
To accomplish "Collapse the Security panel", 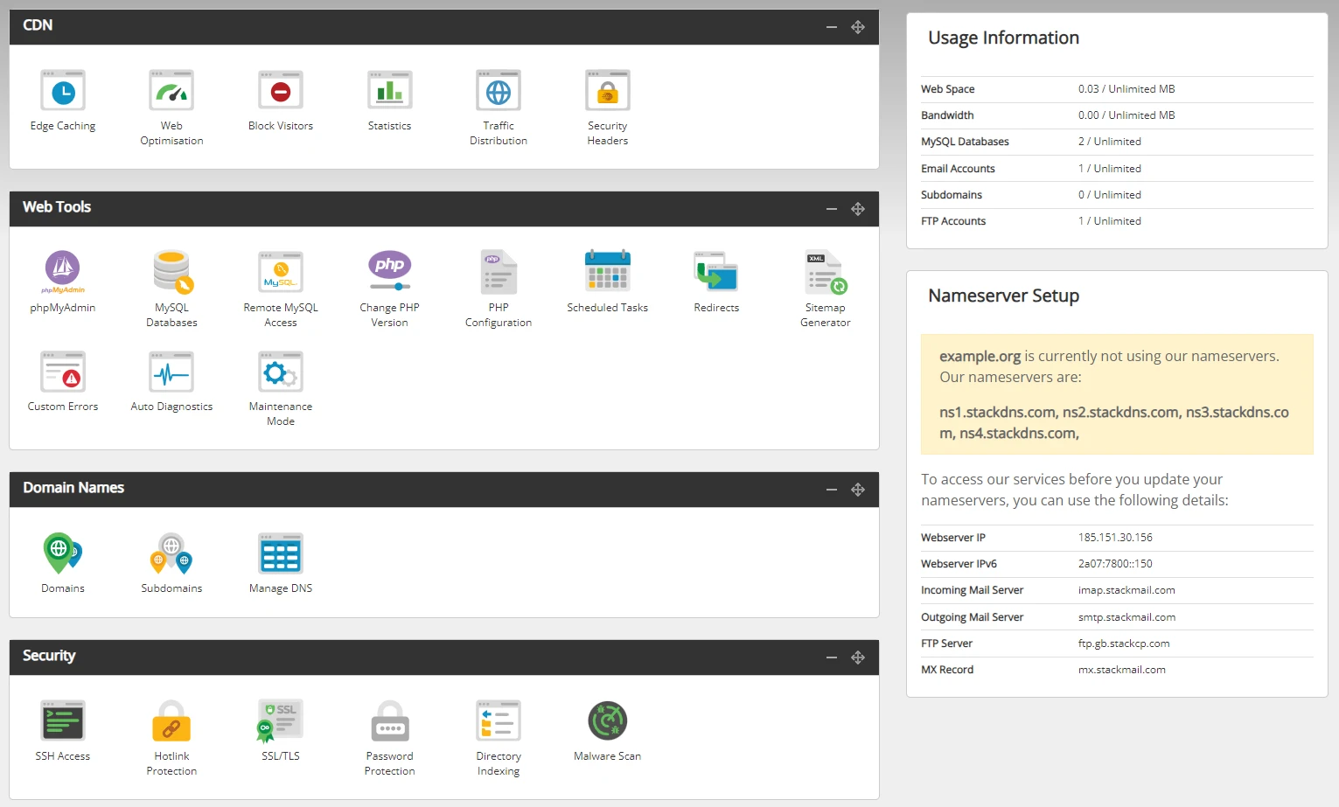I will pyautogui.click(x=832, y=657).
